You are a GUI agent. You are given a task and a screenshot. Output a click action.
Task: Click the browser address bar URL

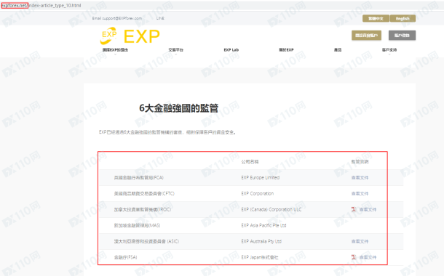pos(41,5)
